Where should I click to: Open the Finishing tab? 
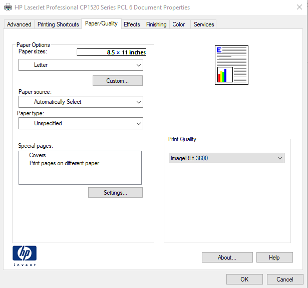(x=156, y=24)
